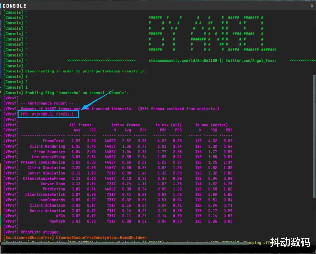This screenshot has width=316, height=254.
Task: Click Server Game's Active frames Avg 0.74
Action: pyautogui.click(x=126, y=184)
